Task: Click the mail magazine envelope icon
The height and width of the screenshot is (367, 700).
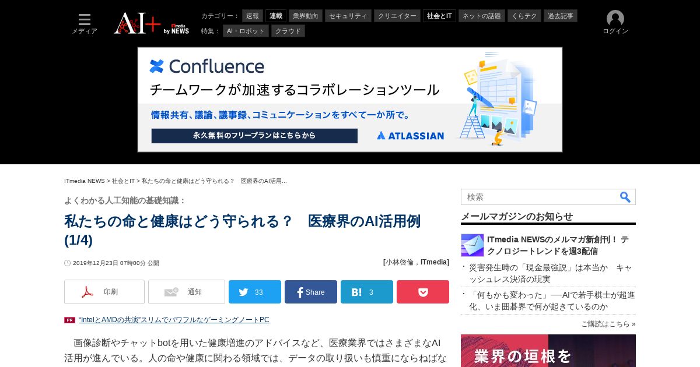Action: click(473, 245)
